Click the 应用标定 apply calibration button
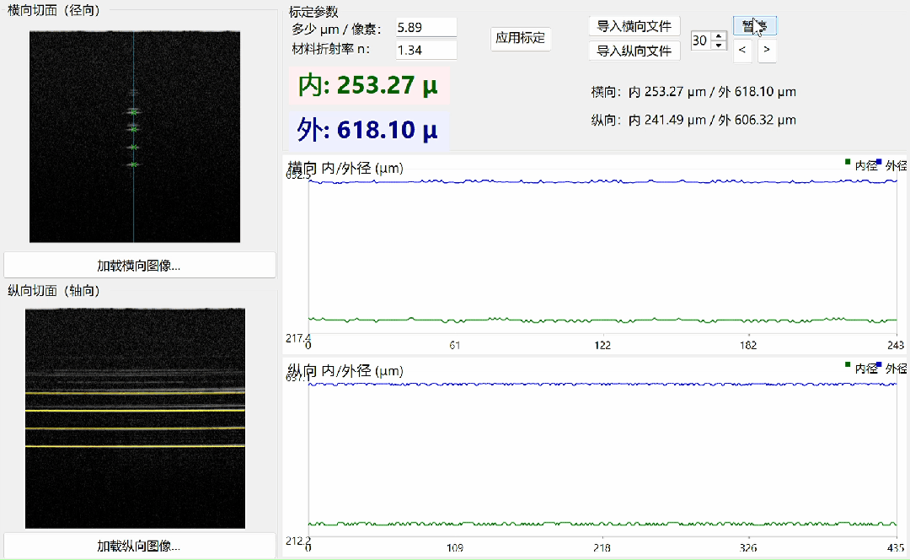910x560 pixels. tap(521, 38)
